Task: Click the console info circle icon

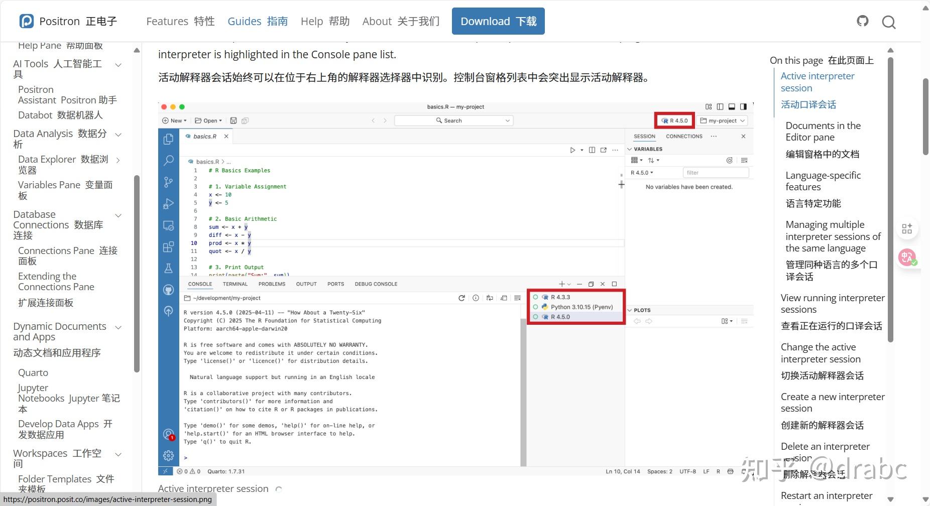Action: point(476,298)
